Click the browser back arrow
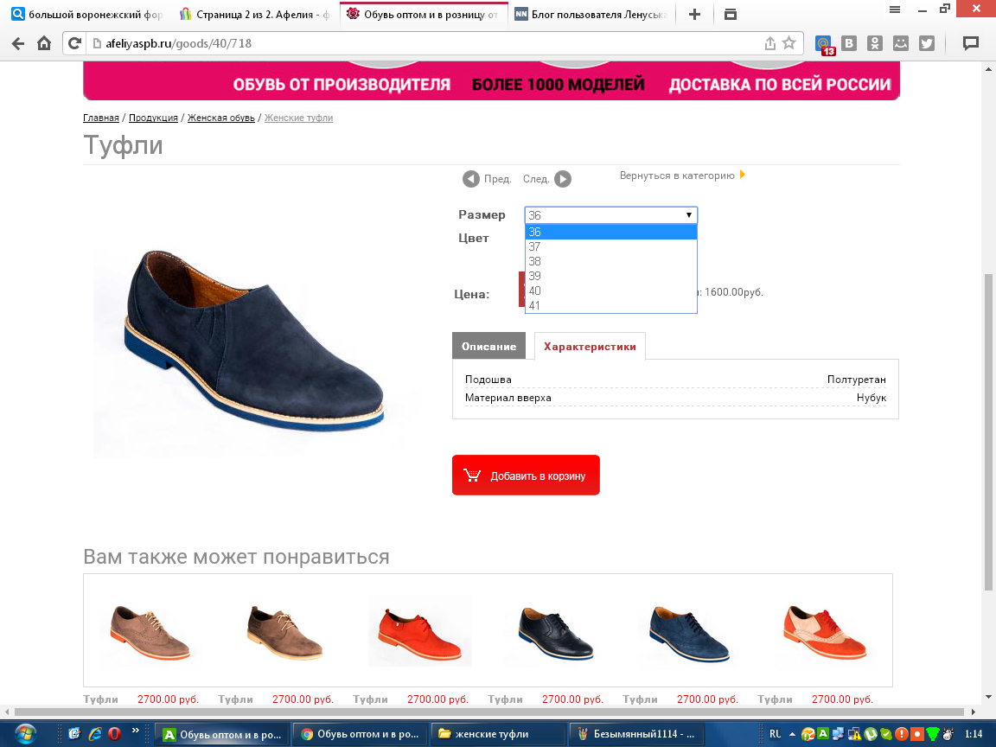996x747 pixels. coord(18,43)
